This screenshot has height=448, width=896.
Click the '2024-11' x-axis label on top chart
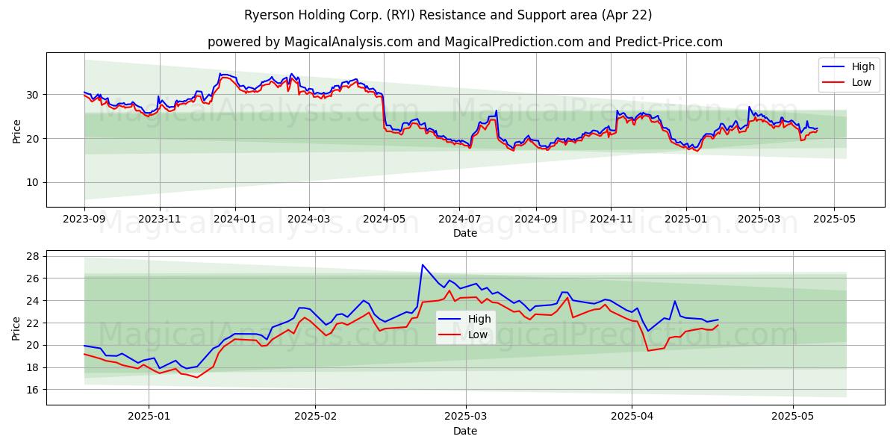click(610, 220)
